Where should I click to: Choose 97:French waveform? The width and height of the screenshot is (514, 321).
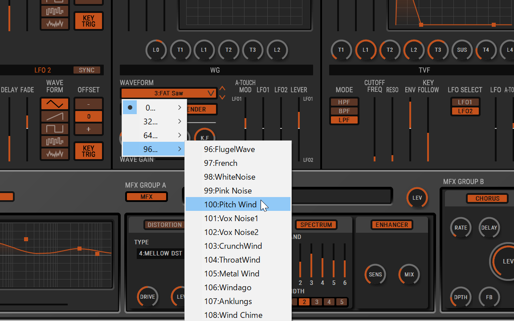tap(238, 163)
